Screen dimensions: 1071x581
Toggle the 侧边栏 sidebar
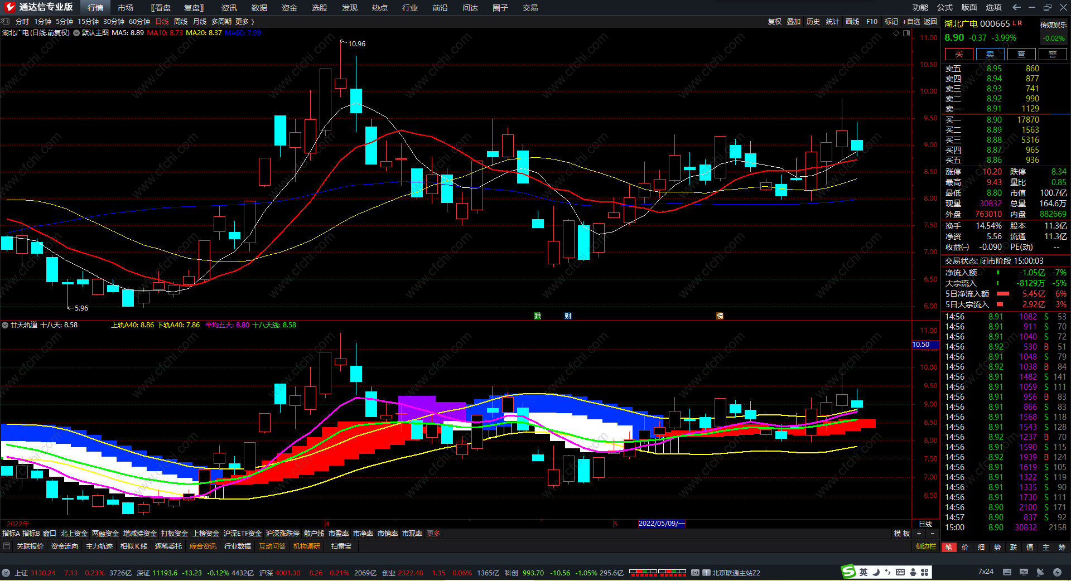[x=926, y=546]
